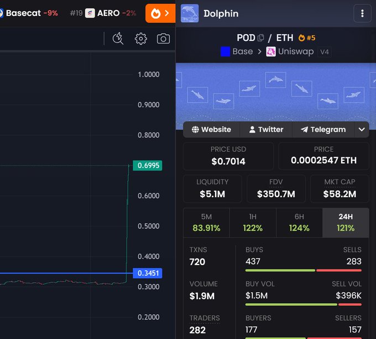This screenshot has height=339, width=376.
Task: Open the AERO trending token link
Action: point(103,13)
